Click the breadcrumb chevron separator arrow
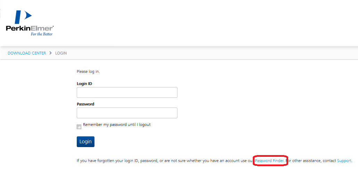Screen dimensions: 358x170 coord(51,53)
